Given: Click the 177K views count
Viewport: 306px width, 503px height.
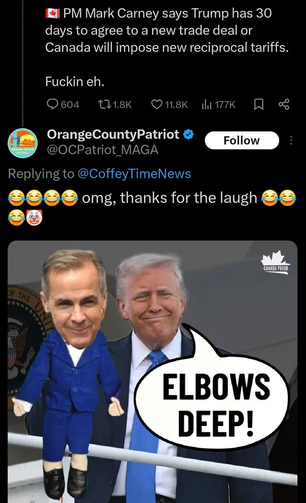Looking at the screenshot, I should coord(225,105).
